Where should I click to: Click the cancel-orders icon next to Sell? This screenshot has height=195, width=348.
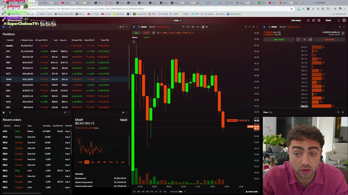153,33
